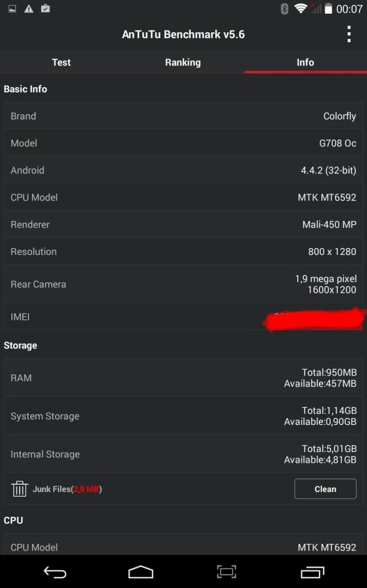Image resolution: width=367 pixels, height=588 pixels.
Task: Tap the battery status icon
Action: point(329,9)
